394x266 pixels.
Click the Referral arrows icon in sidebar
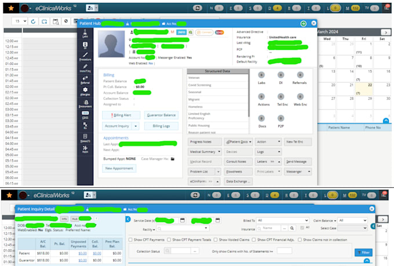(85, 80)
